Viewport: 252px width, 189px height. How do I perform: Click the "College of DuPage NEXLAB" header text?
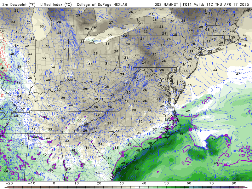102,4
